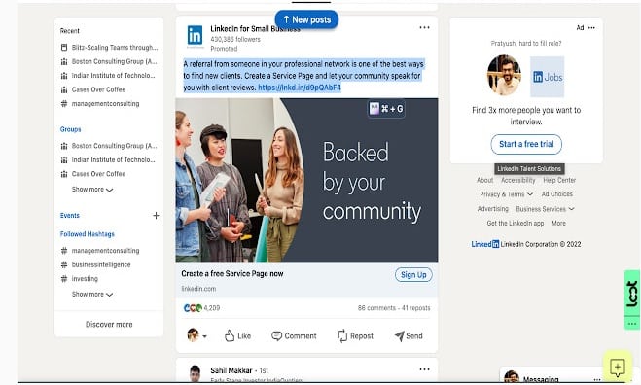Open businessintelligence followed hashtag

(x=95, y=264)
